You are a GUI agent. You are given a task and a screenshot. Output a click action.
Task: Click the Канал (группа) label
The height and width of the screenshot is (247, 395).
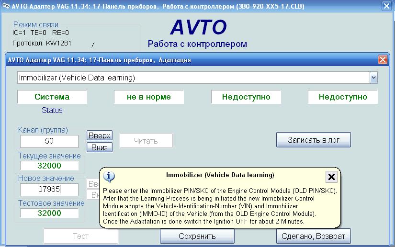coord(43,130)
